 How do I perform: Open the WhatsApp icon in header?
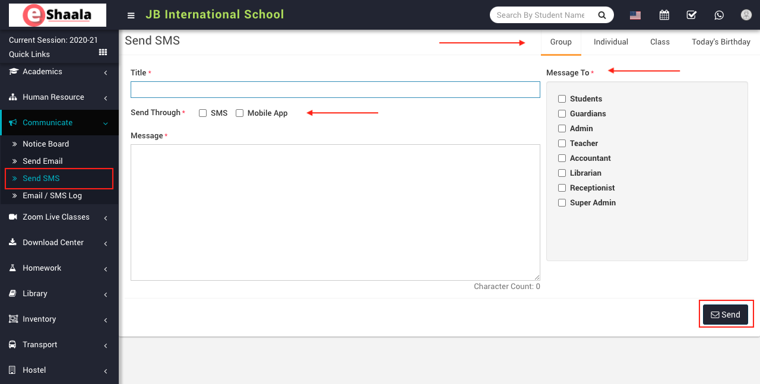719,15
